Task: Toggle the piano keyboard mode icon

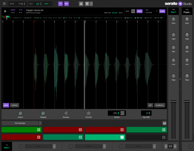Action: [x=165, y=123]
